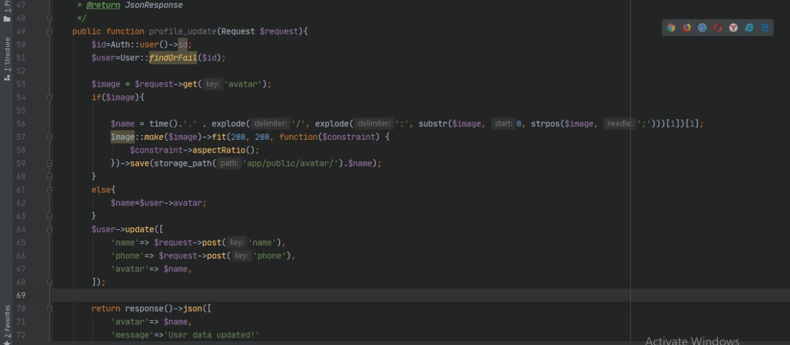790x345 pixels.
Task: Open the Structure tool window tab
Action: pyautogui.click(x=7, y=59)
